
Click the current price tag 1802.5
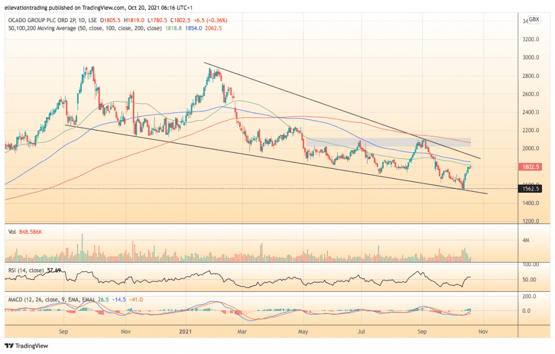click(530, 167)
